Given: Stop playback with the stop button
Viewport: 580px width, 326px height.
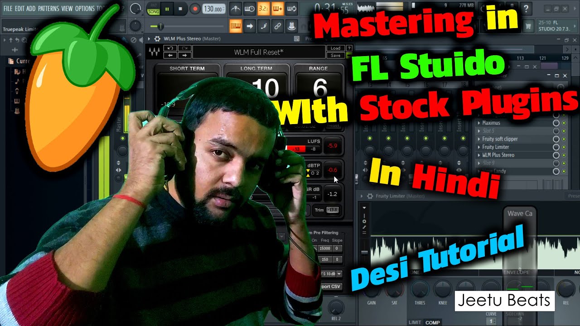Looking at the screenshot, I should click(x=180, y=9).
